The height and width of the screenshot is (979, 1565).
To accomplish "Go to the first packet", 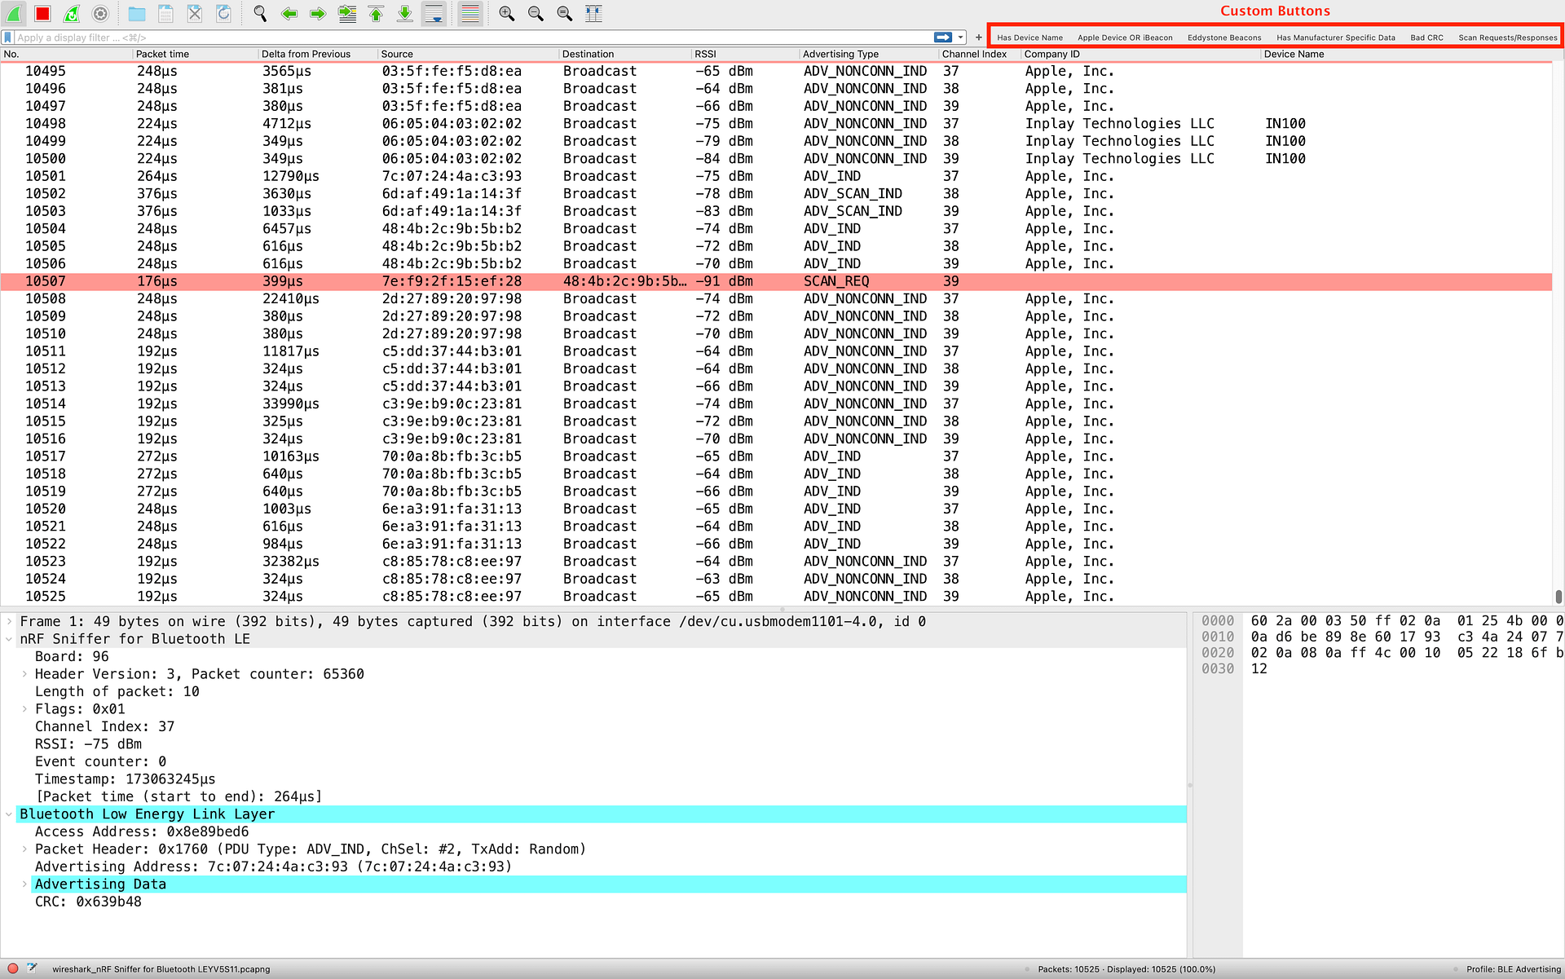I will pos(375,13).
